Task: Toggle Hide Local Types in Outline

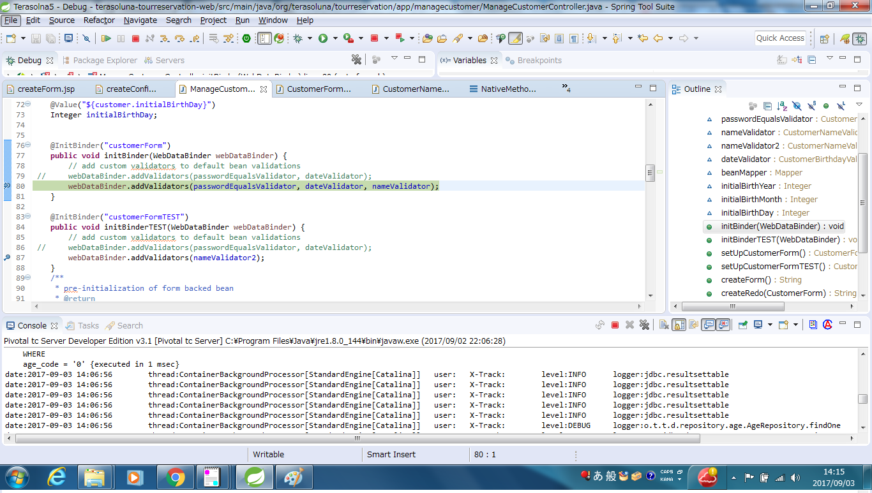Action: [841, 106]
